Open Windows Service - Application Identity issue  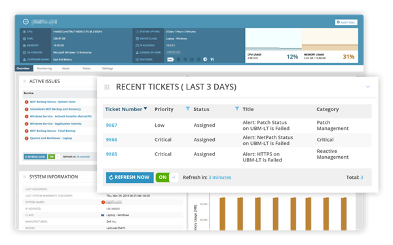click(56, 123)
